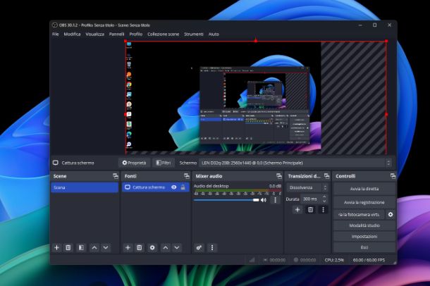
Task: Undock the Controlli panel
Action: click(393, 176)
